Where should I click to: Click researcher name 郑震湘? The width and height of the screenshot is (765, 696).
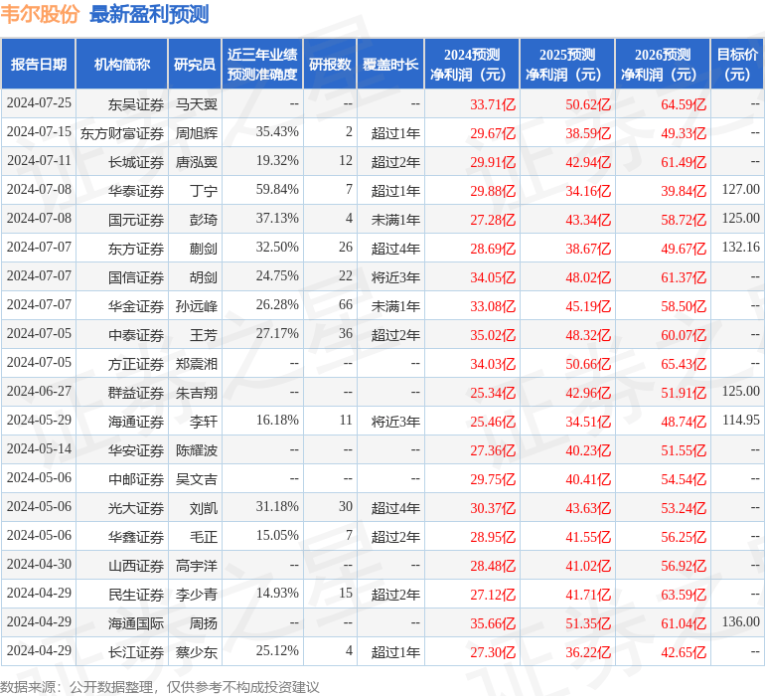point(196,364)
